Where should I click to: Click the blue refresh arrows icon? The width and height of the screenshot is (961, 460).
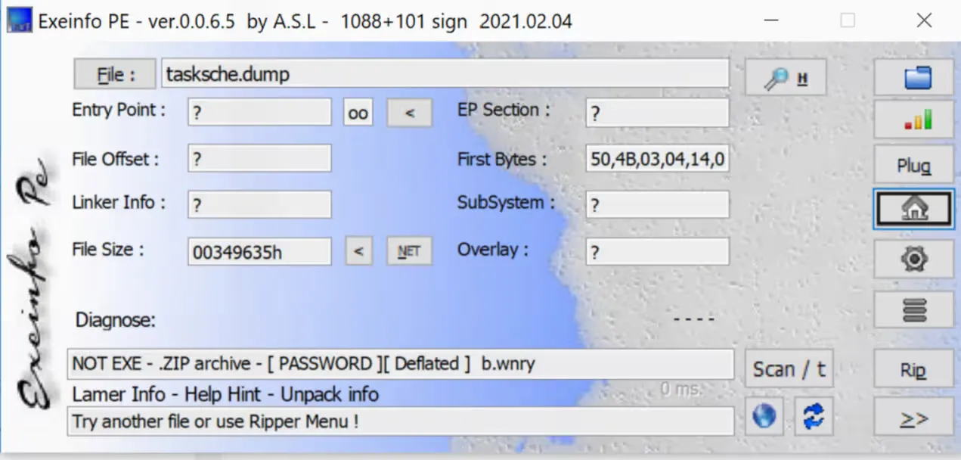click(x=813, y=416)
